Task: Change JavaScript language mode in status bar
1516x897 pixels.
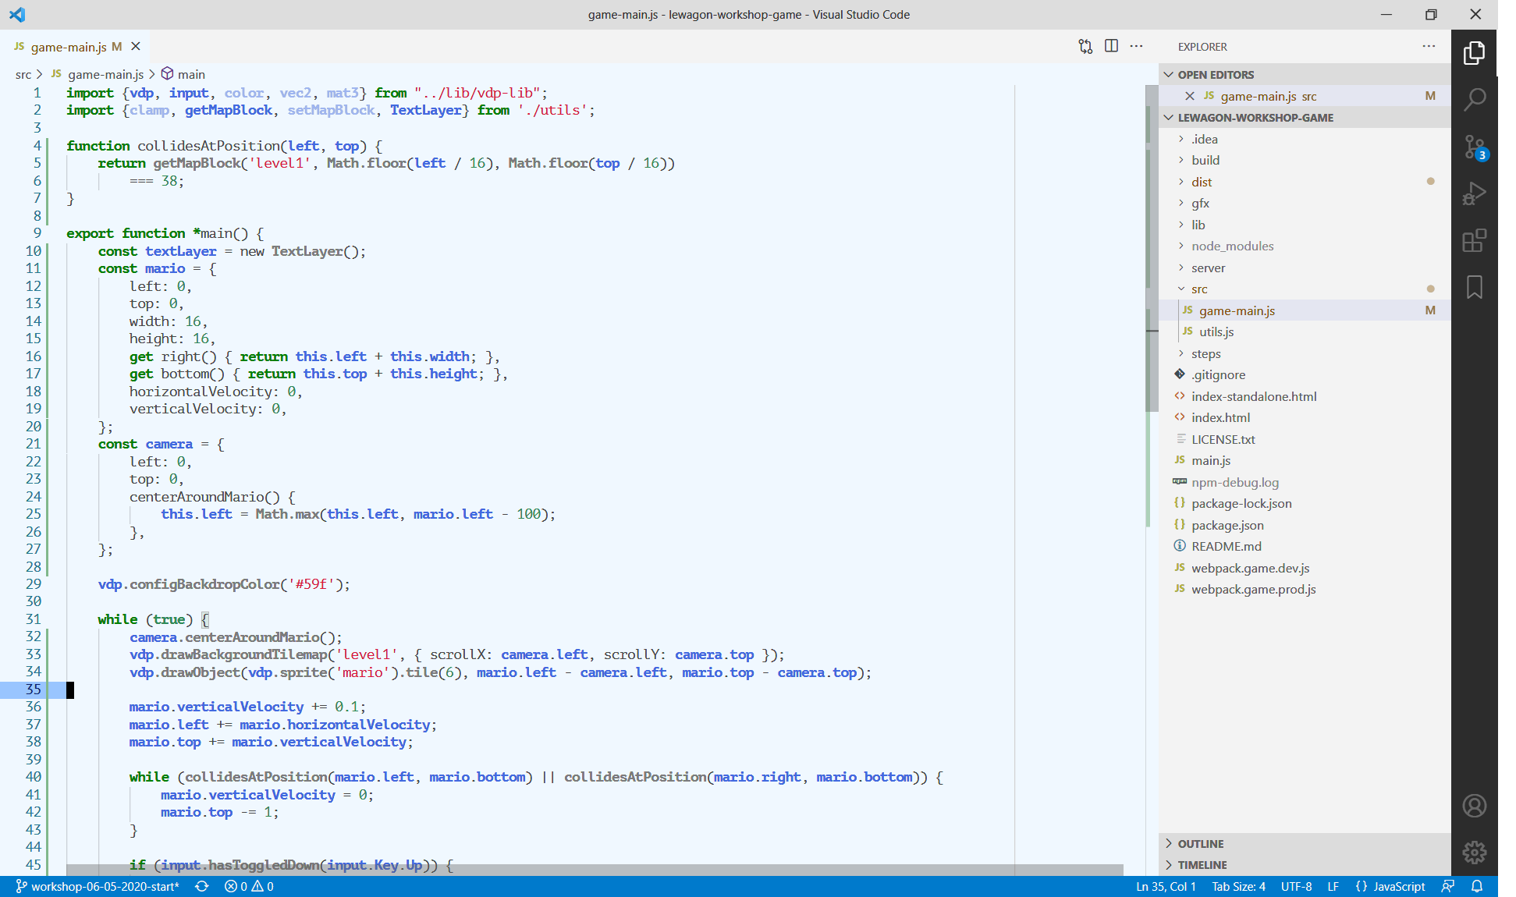Action: point(1398,886)
